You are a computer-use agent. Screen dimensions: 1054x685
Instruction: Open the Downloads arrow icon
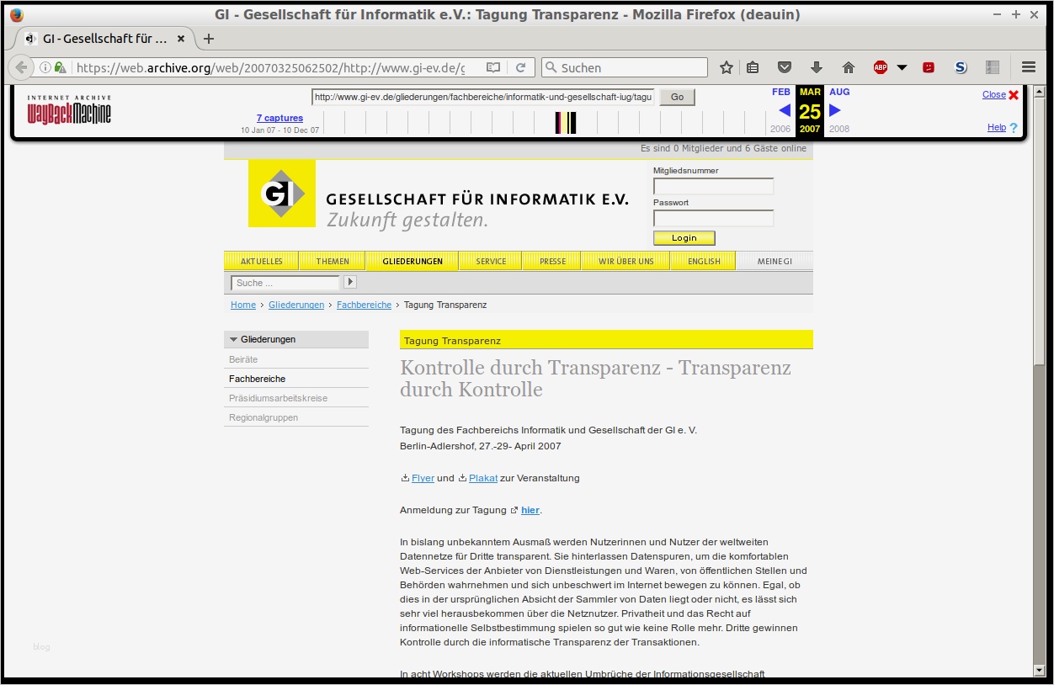coord(816,67)
